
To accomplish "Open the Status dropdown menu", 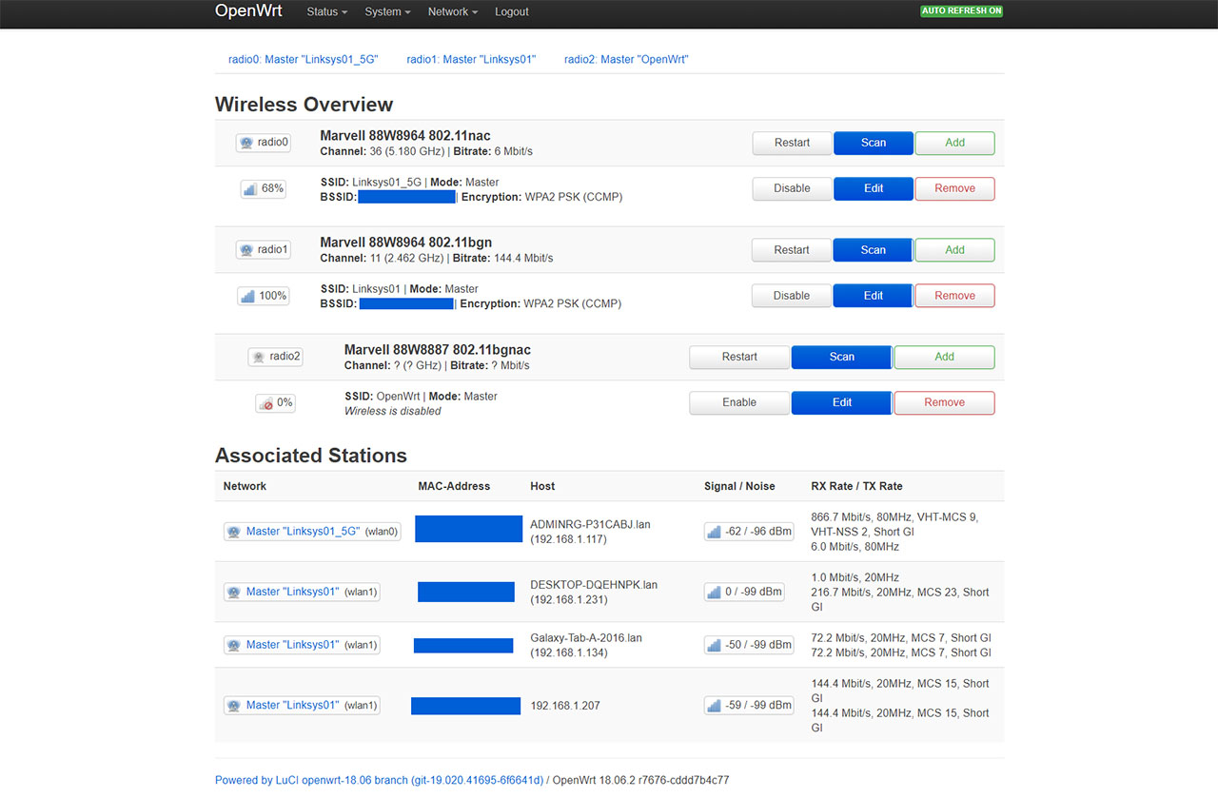I will pos(326,12).
